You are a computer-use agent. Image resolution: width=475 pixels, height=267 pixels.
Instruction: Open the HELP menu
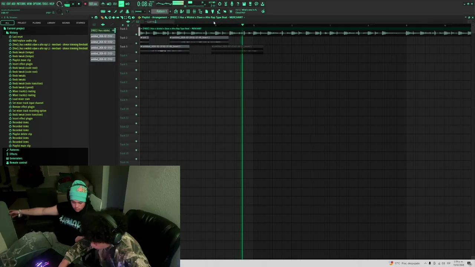52,4
